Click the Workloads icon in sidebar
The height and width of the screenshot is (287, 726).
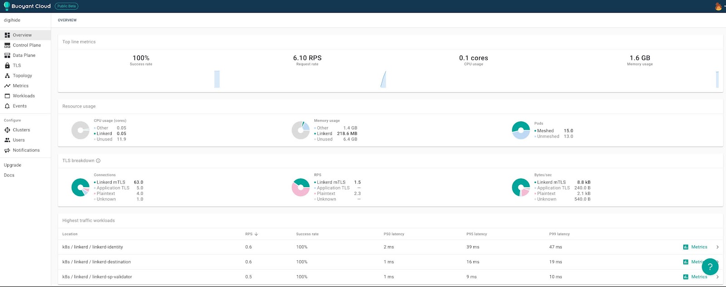[x=7, y=96]
